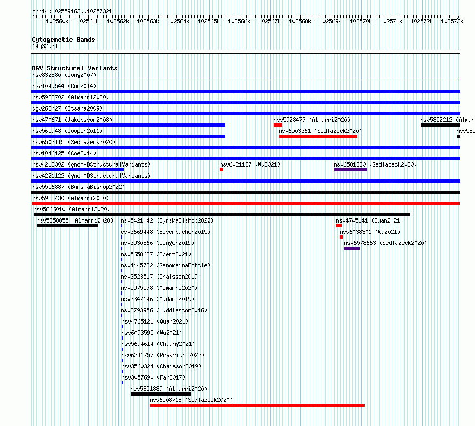
Task: Select the 102573k ruler tick label
Action: click(x=452, y=21)
